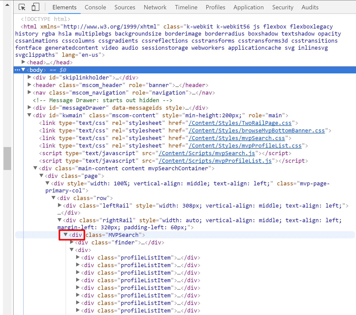Expand the finder div node
The width and height of the screenshot is (356, 315).
click(x=72, y=242)
